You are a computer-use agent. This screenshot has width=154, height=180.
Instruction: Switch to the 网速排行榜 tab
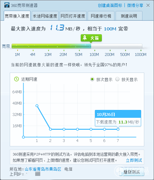click(x=101, y=16)
